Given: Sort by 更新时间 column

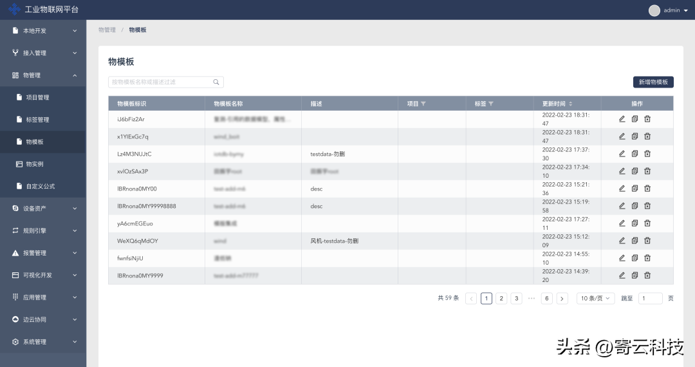Looking at the screenshot, I should click(570, 104).
